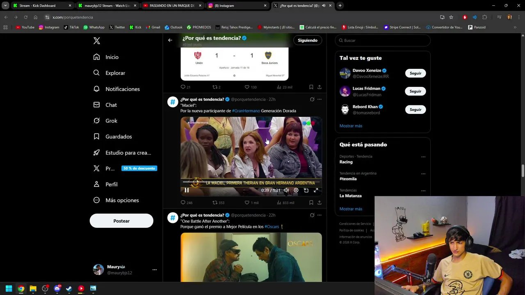525x295 pixels.
Task: Open Más opciones menu
Action: pyautogui.click(x=116, y=200)
